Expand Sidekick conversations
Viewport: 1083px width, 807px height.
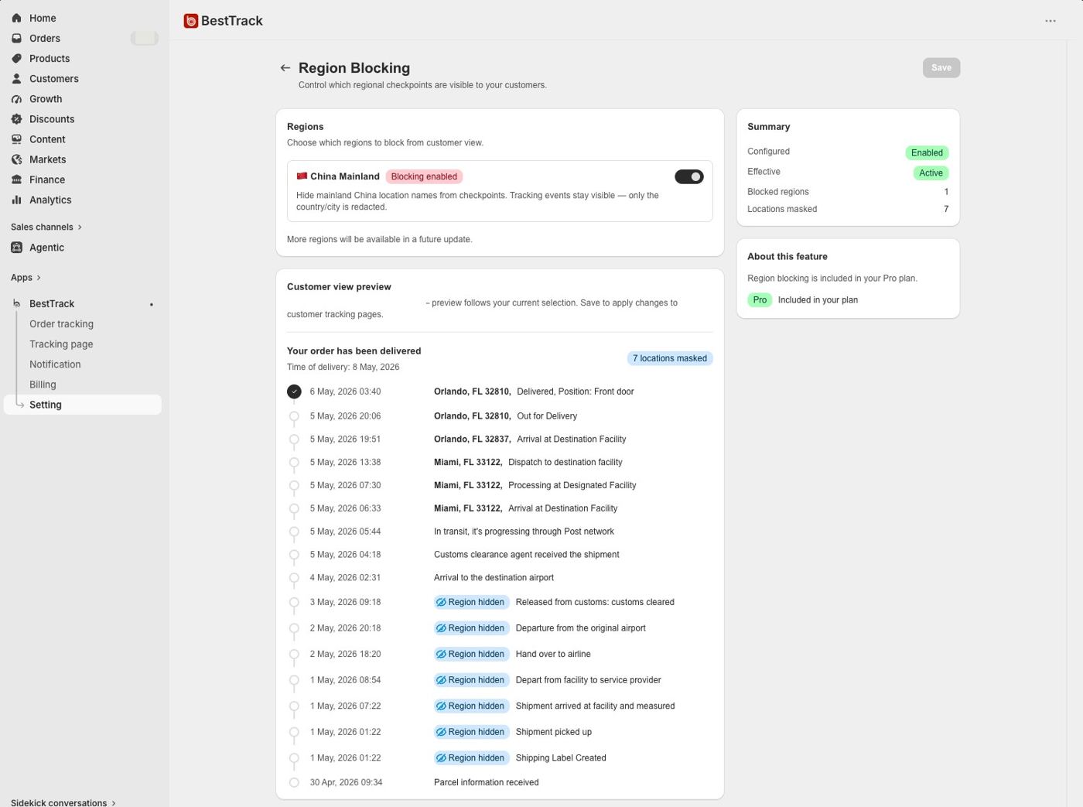63,802
